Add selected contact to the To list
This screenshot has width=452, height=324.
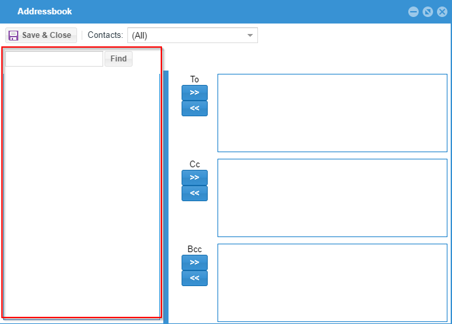[195, 93]
